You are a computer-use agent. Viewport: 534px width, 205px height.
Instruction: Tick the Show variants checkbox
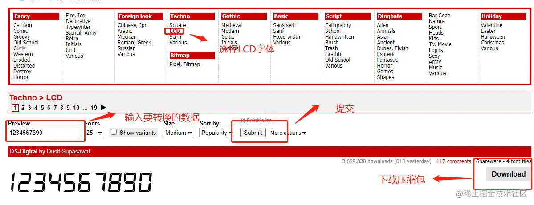(x=114, y=132)
